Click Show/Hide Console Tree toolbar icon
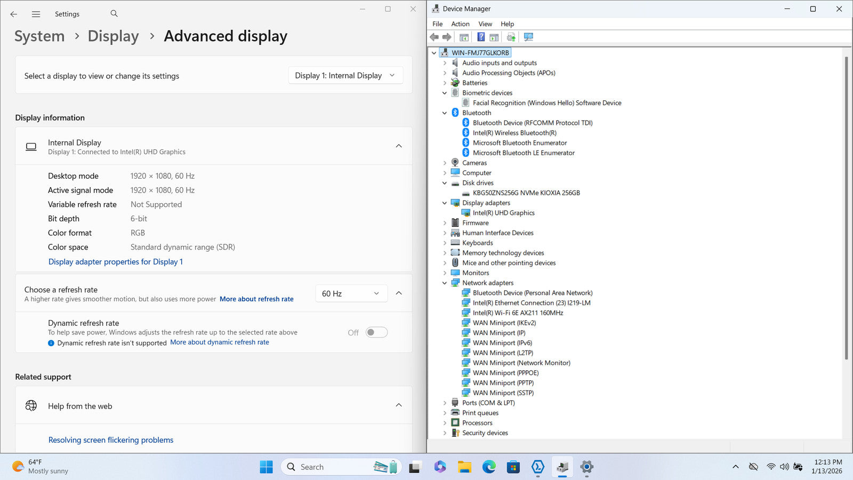 pyautogui.click(x=464, y=37)
